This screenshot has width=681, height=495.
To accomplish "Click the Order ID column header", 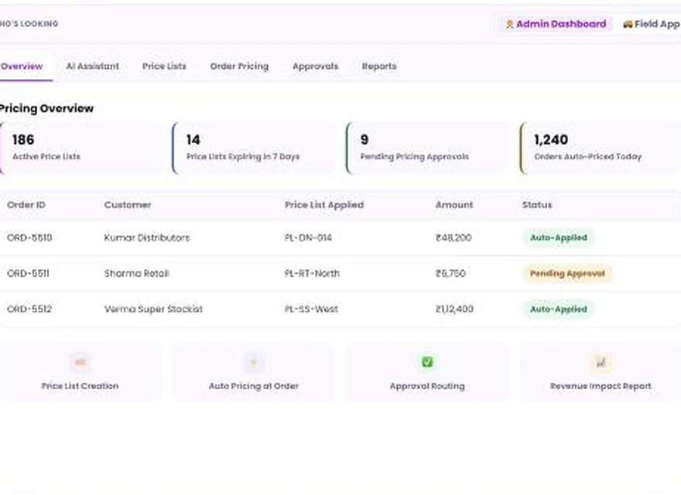I will pyautogui.click(x=26, y=205).
